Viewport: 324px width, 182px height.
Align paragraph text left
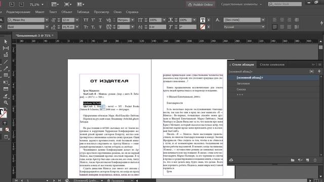pos(274,20)
